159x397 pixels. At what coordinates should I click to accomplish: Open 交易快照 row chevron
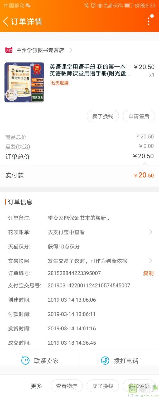coord(151,261)
